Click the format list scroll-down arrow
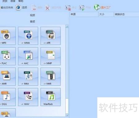Viewport: 139px width, 118px height. [x=67, y=115]
